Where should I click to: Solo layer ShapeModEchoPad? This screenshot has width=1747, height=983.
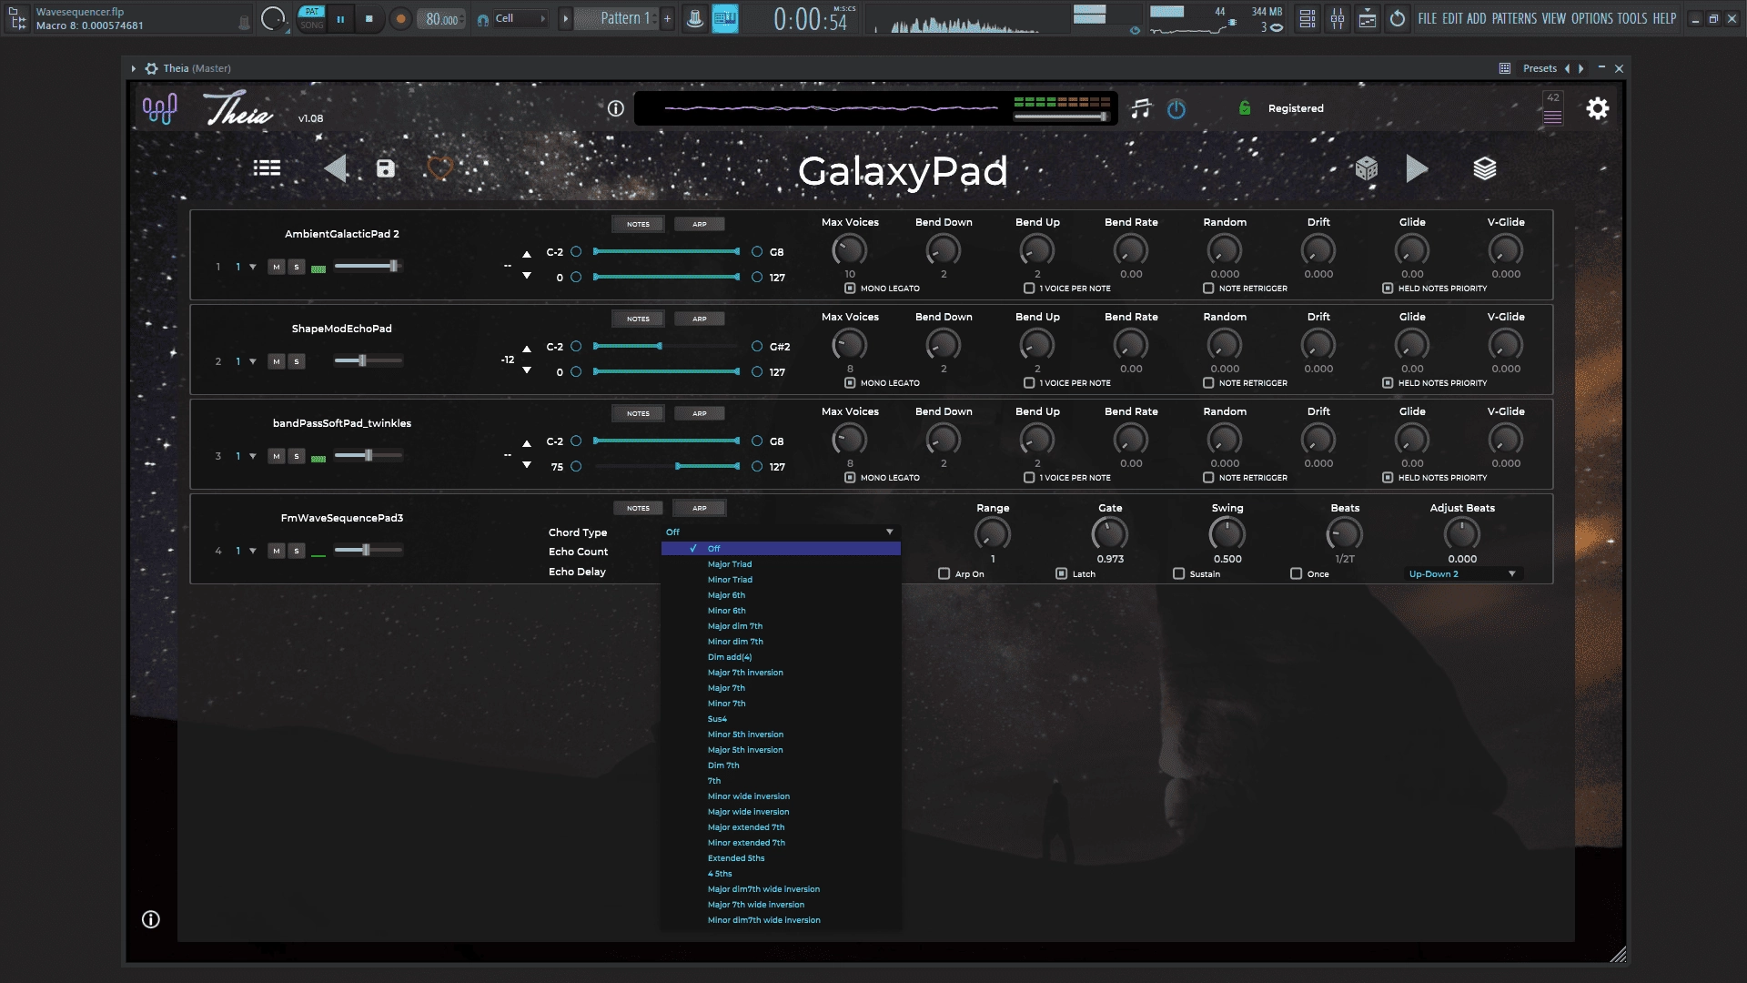point(297,361)
